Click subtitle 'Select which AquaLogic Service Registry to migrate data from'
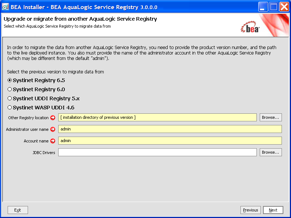Viewport: 291px width, 218px height. pyautogui.click(x=57, y=26)
